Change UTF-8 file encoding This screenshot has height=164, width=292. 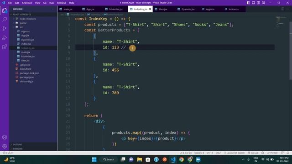click(210, 153)
